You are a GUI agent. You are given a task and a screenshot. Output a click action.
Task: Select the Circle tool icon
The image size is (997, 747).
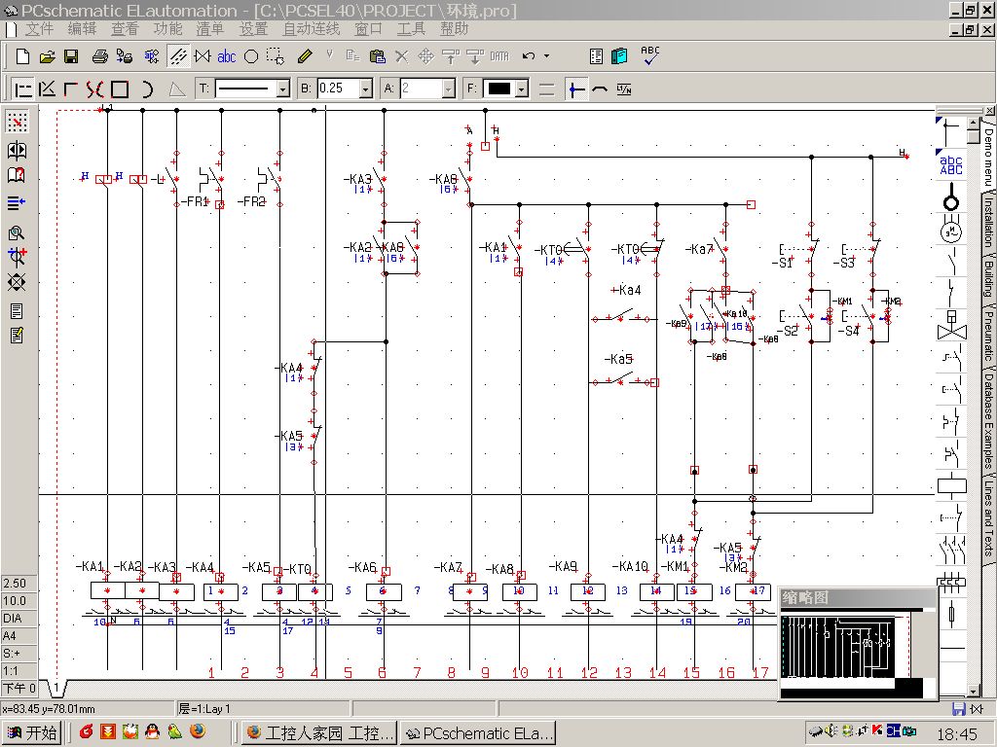tap(250, 56)
